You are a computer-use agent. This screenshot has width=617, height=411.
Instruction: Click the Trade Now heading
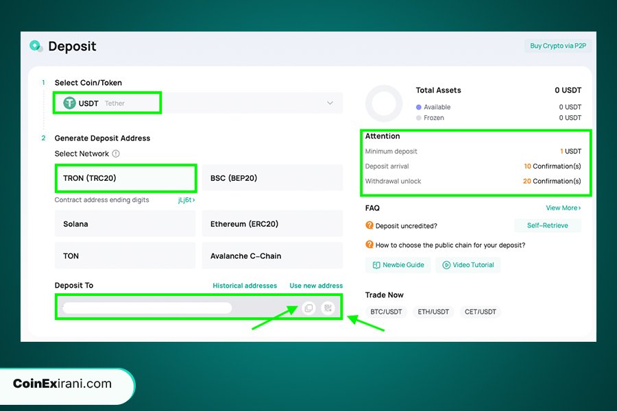coord(385,295)
